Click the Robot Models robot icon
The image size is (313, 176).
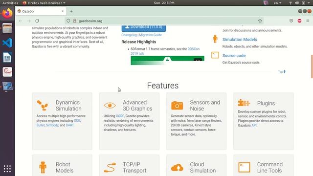click(x=43, y=167)
